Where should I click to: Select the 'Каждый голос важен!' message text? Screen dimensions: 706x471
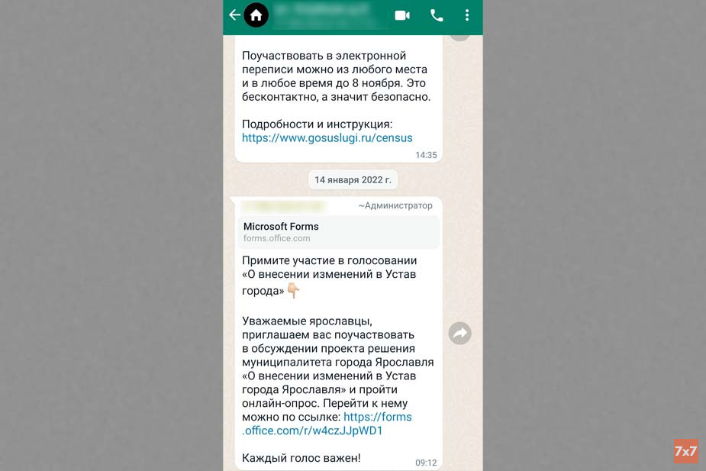point(301,458)
